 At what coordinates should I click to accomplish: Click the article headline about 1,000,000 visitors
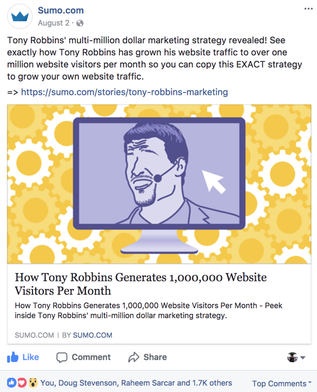coord(141,284)
